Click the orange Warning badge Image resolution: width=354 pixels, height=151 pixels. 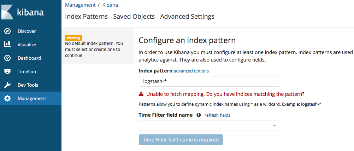click(73, 37)
